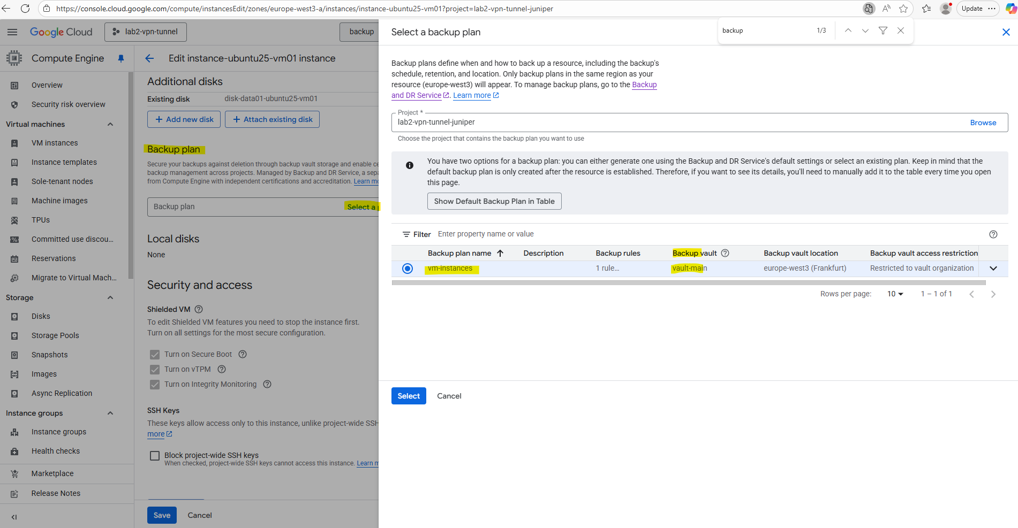1018x528 pixels.
Task: Open Snapshots in the Storage section
Action: pos(49,355)
